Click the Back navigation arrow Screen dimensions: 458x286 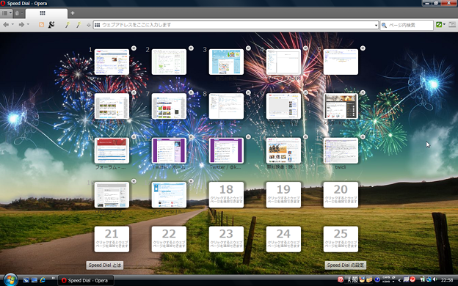tap(6, 24)
